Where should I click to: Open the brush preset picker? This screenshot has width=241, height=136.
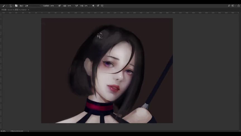click(x=11, y=6)
